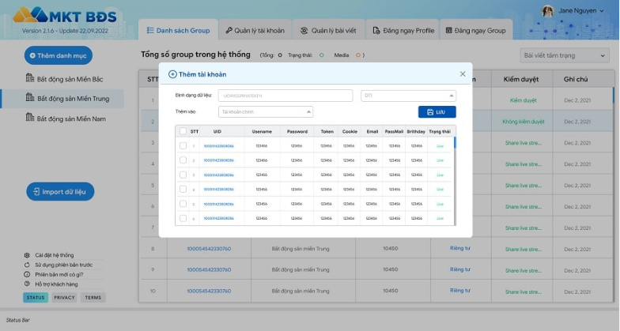The height and width of the screenshot is (331, 620).
Task: Switch to the Quản lý tài khoản tab
Action: coord(255,31)
